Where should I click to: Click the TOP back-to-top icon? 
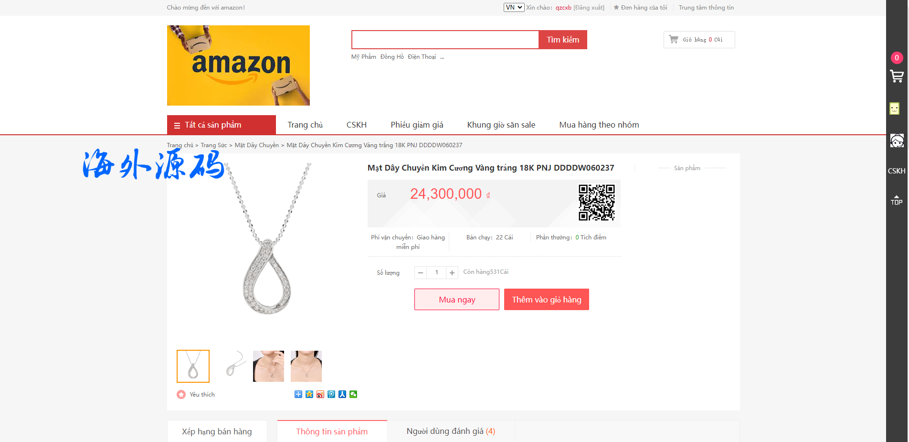click(x=897, y=200)
